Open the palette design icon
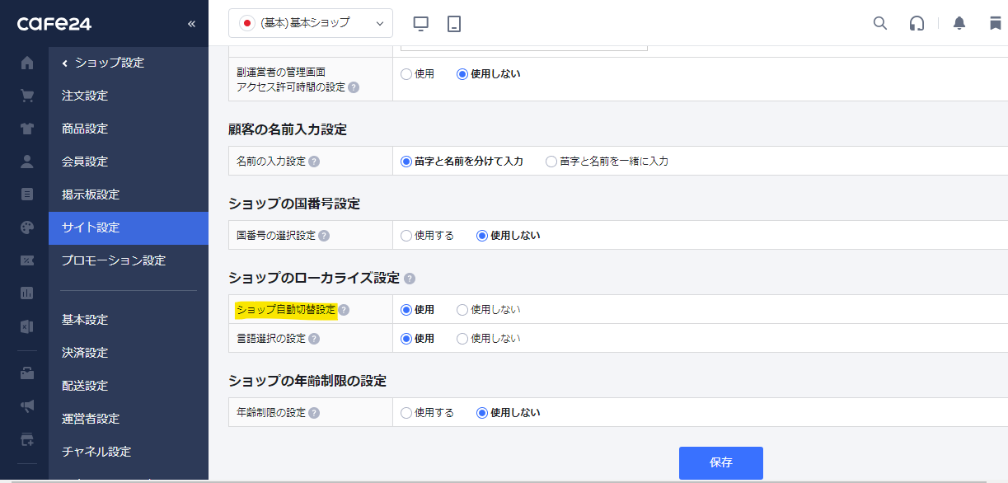The height and width of the screenshot is (483, 1008). 27,227
